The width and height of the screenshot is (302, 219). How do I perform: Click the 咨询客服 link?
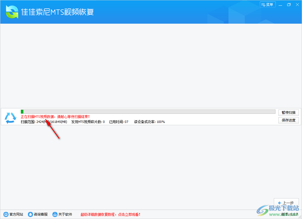[x=41, y=214]
